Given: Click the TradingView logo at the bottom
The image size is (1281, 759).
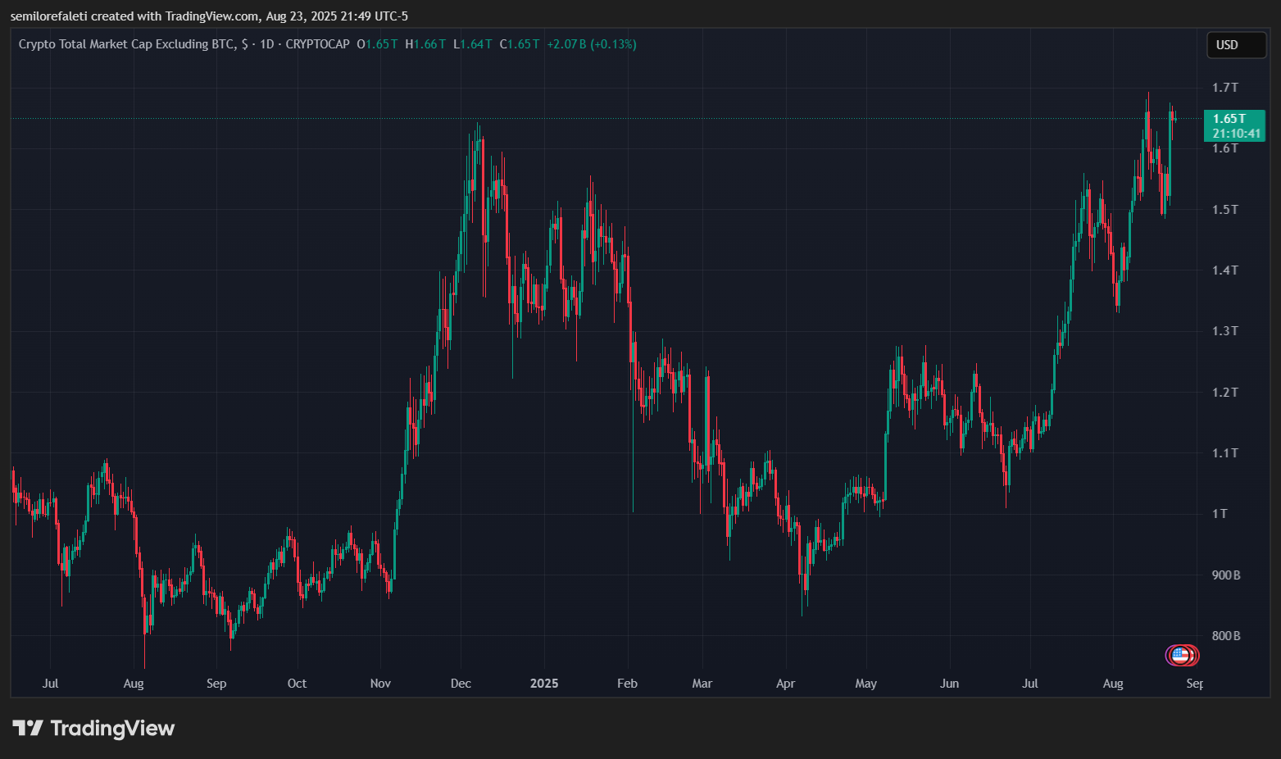Looking at the screenshot, I should click(x=93, y=728).
